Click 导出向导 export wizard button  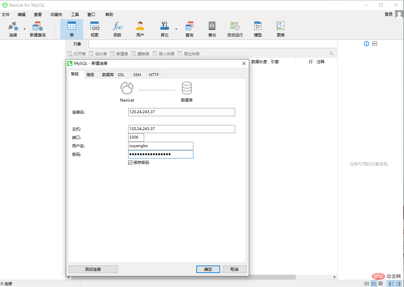tap(188, 54)
